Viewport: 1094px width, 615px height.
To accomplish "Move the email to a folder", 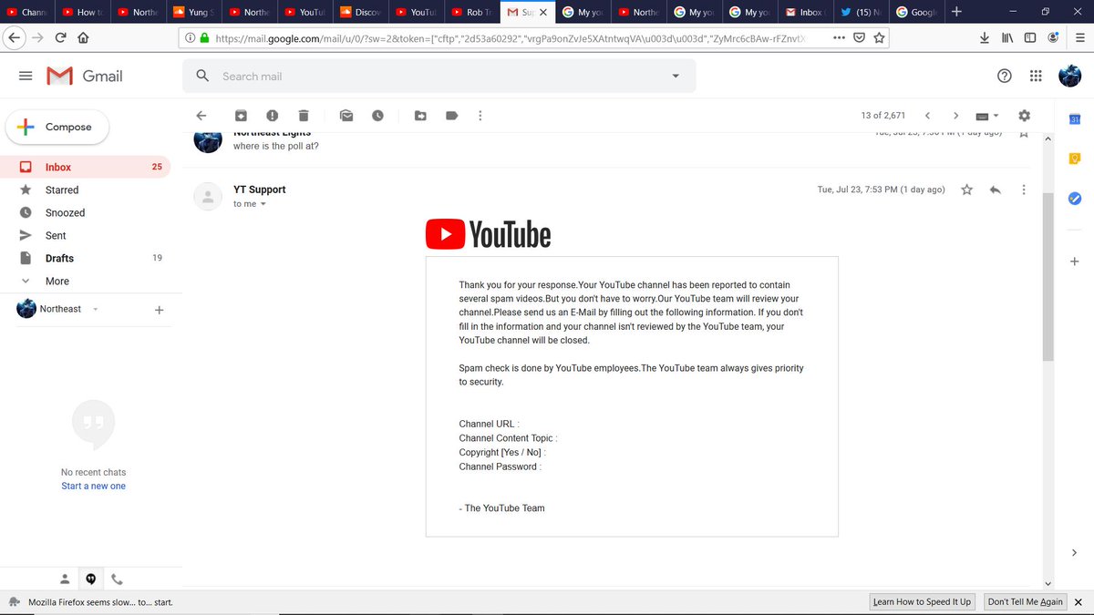I will pos(420,116).
